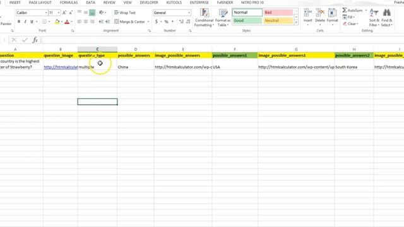Screen dimensions: 404x227
Task: Click into the formula bar input
Action: (223, 40)
